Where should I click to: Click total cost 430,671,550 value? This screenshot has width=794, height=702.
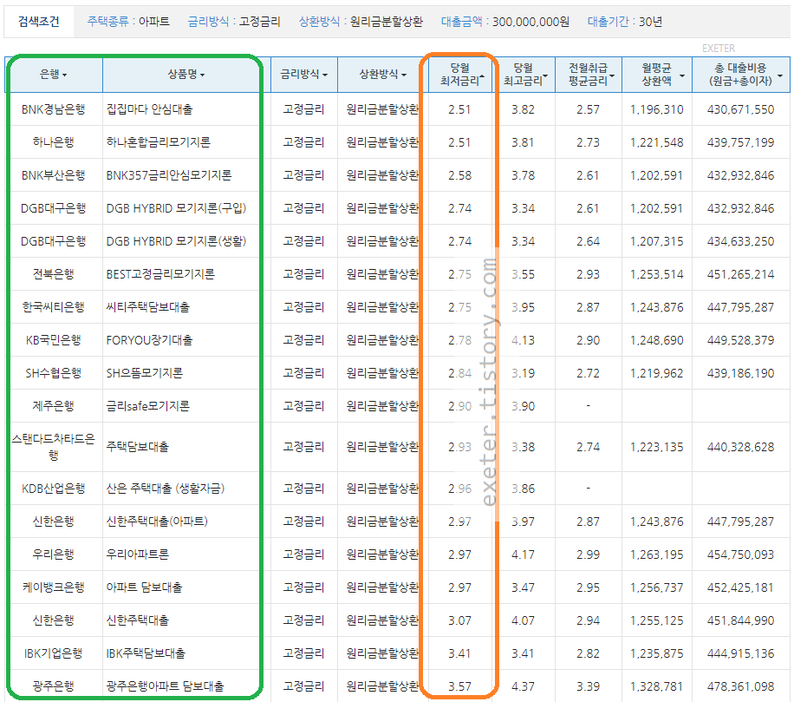741,109
